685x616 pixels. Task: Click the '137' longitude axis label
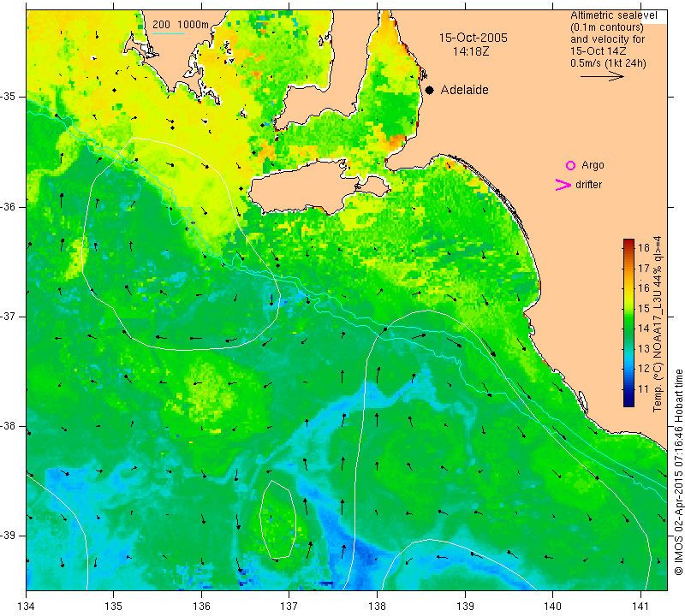[289, 606]
